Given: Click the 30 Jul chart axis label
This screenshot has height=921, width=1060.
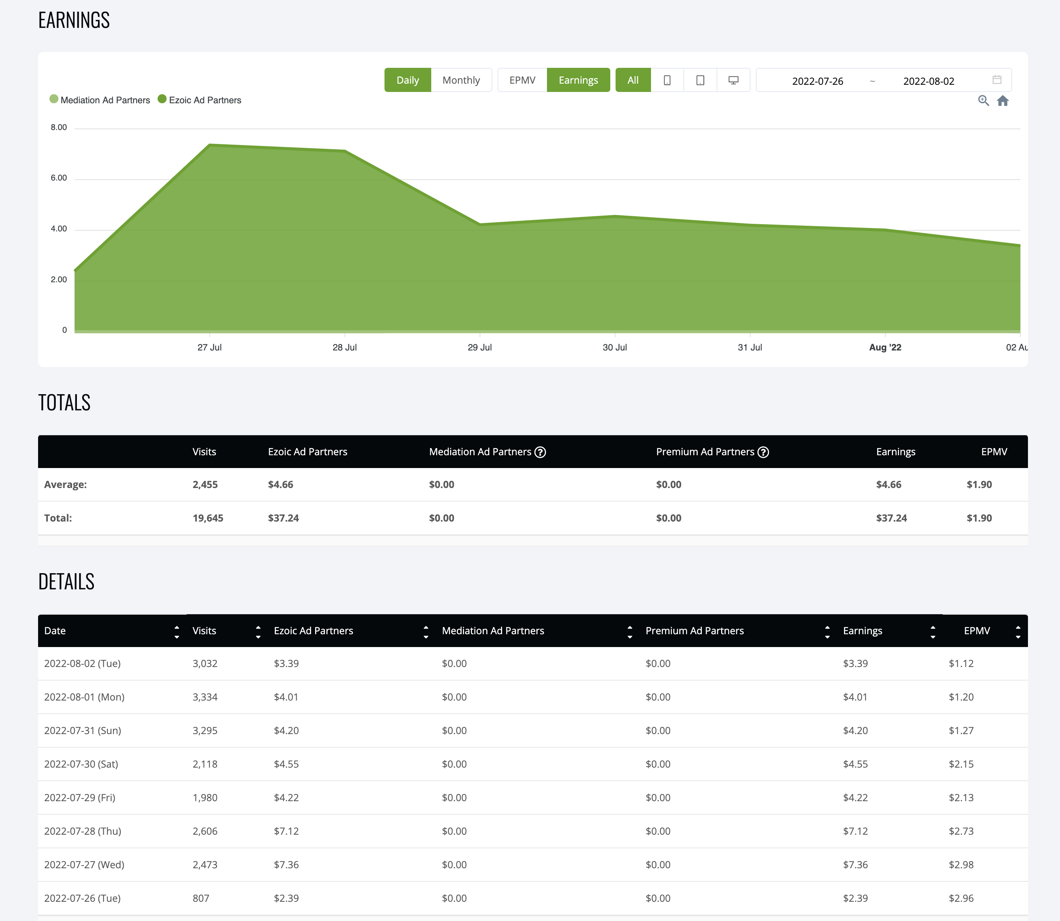Looking at the screenshot, I should point(615,347).
